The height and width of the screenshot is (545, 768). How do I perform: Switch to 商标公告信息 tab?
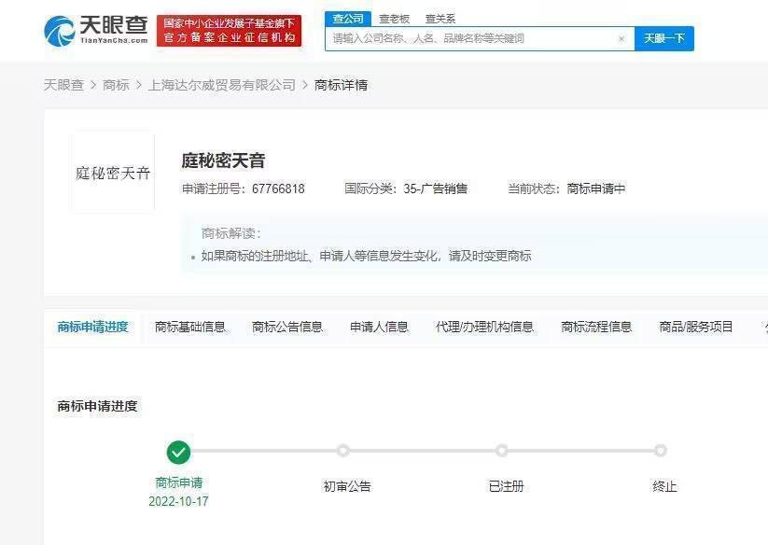coord(287,327)
